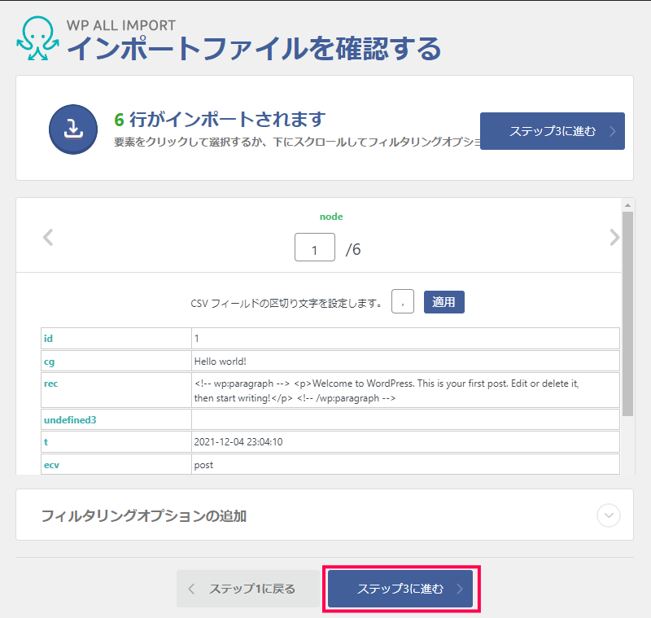
Task: Click the CSV delimiter character field
Action: [402, 301]
